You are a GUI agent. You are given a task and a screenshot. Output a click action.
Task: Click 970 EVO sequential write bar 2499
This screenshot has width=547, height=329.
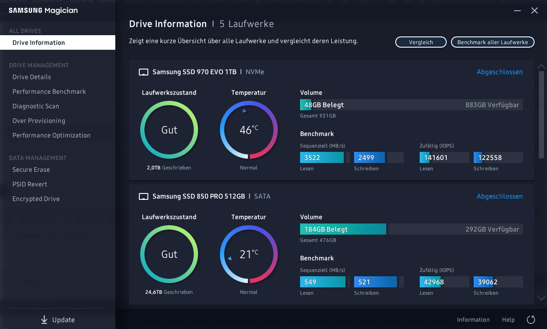point(379,157)
